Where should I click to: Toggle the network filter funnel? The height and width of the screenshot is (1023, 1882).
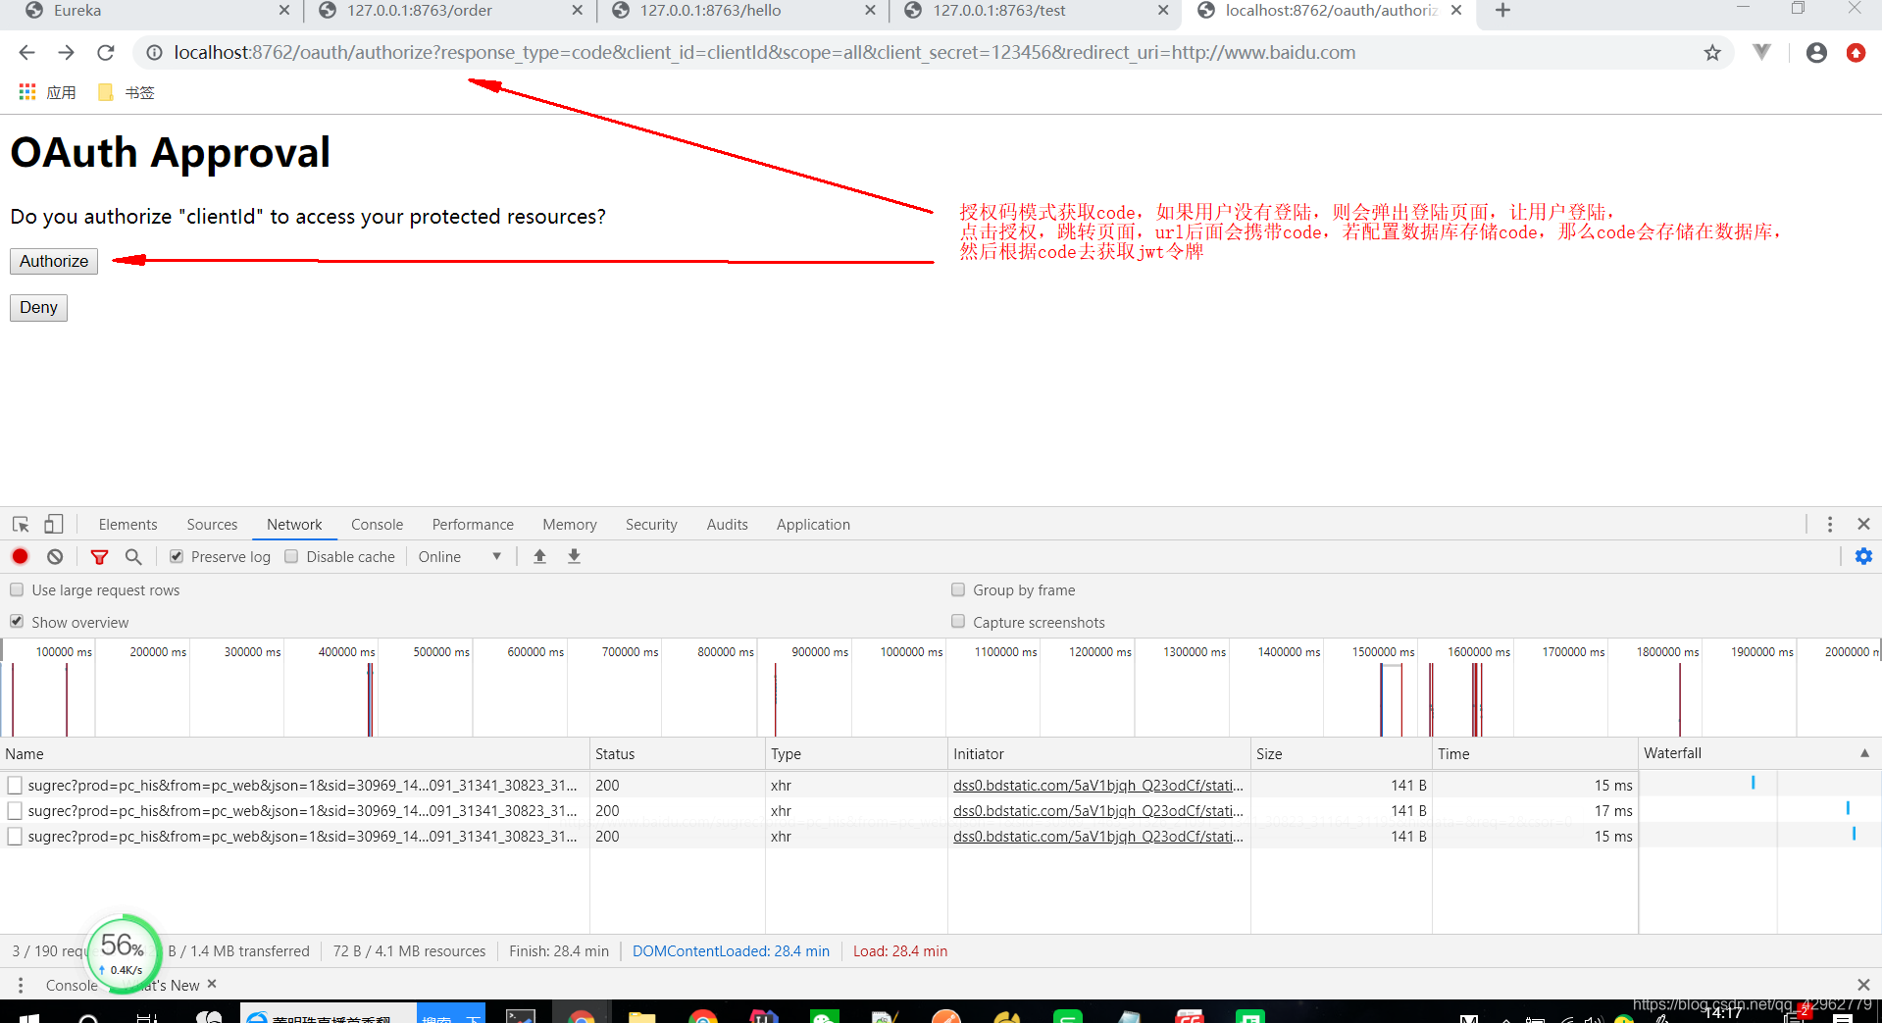99,556
